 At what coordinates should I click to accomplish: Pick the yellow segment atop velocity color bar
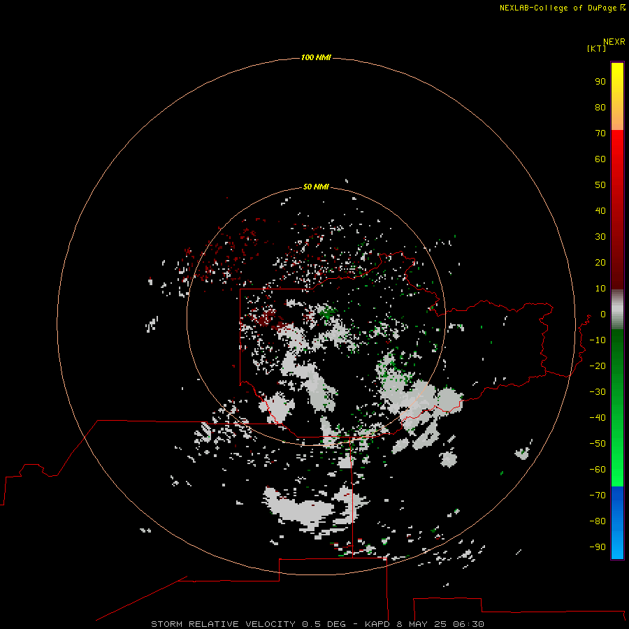617,96
